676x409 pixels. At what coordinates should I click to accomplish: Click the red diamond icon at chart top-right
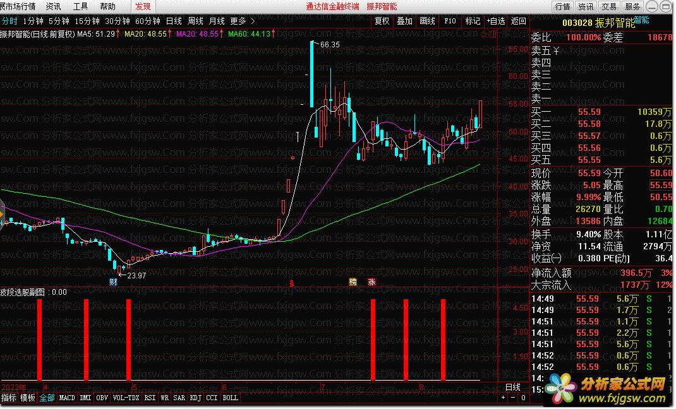click(x=484, y=34)
